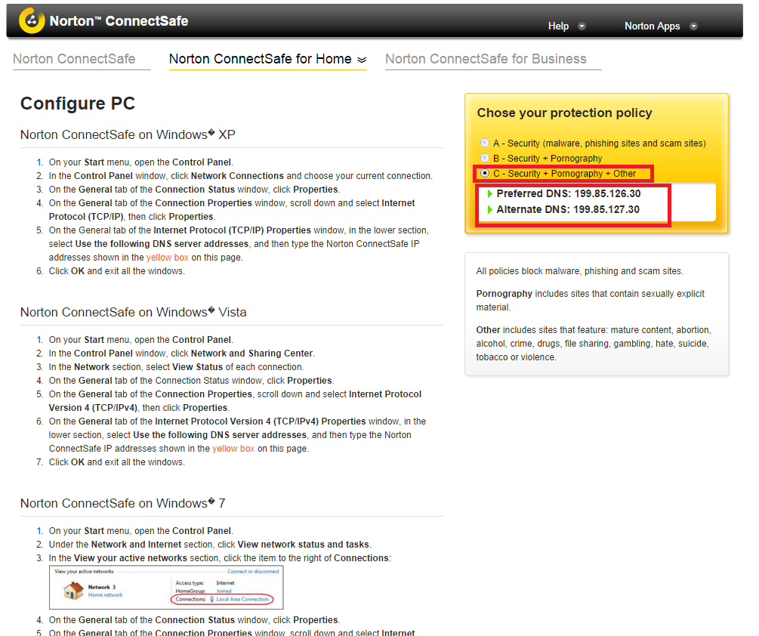Click the green arrow beside Preferred DNS
Image resolution: width=759 pixels, height=636 pixels.
click(x=490, y=193)
